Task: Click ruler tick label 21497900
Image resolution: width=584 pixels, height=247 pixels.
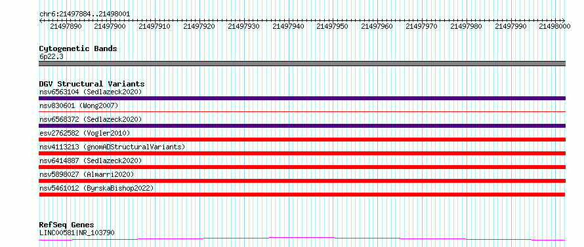Action: [110, 26]
